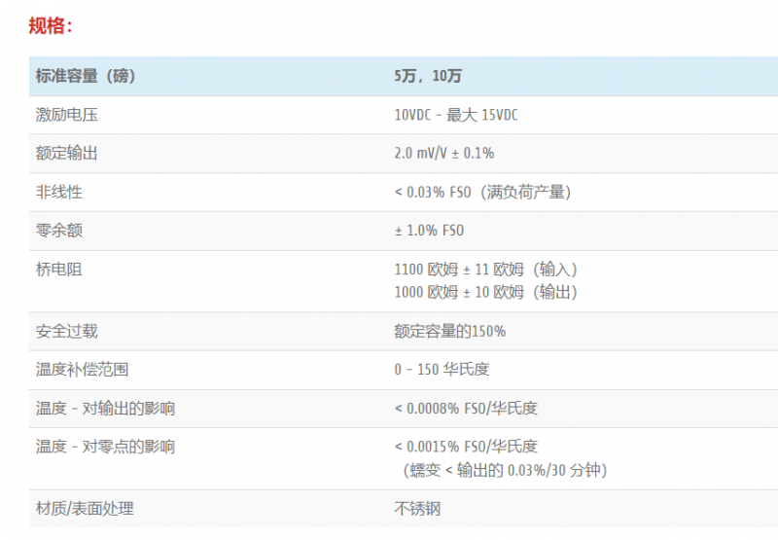Image resolution: width=778 pixels, height=540 pixels.
Task: Click the 蠕变 < 输出的 0.03%/30 分钟 text
Action: tap(505, 470)
